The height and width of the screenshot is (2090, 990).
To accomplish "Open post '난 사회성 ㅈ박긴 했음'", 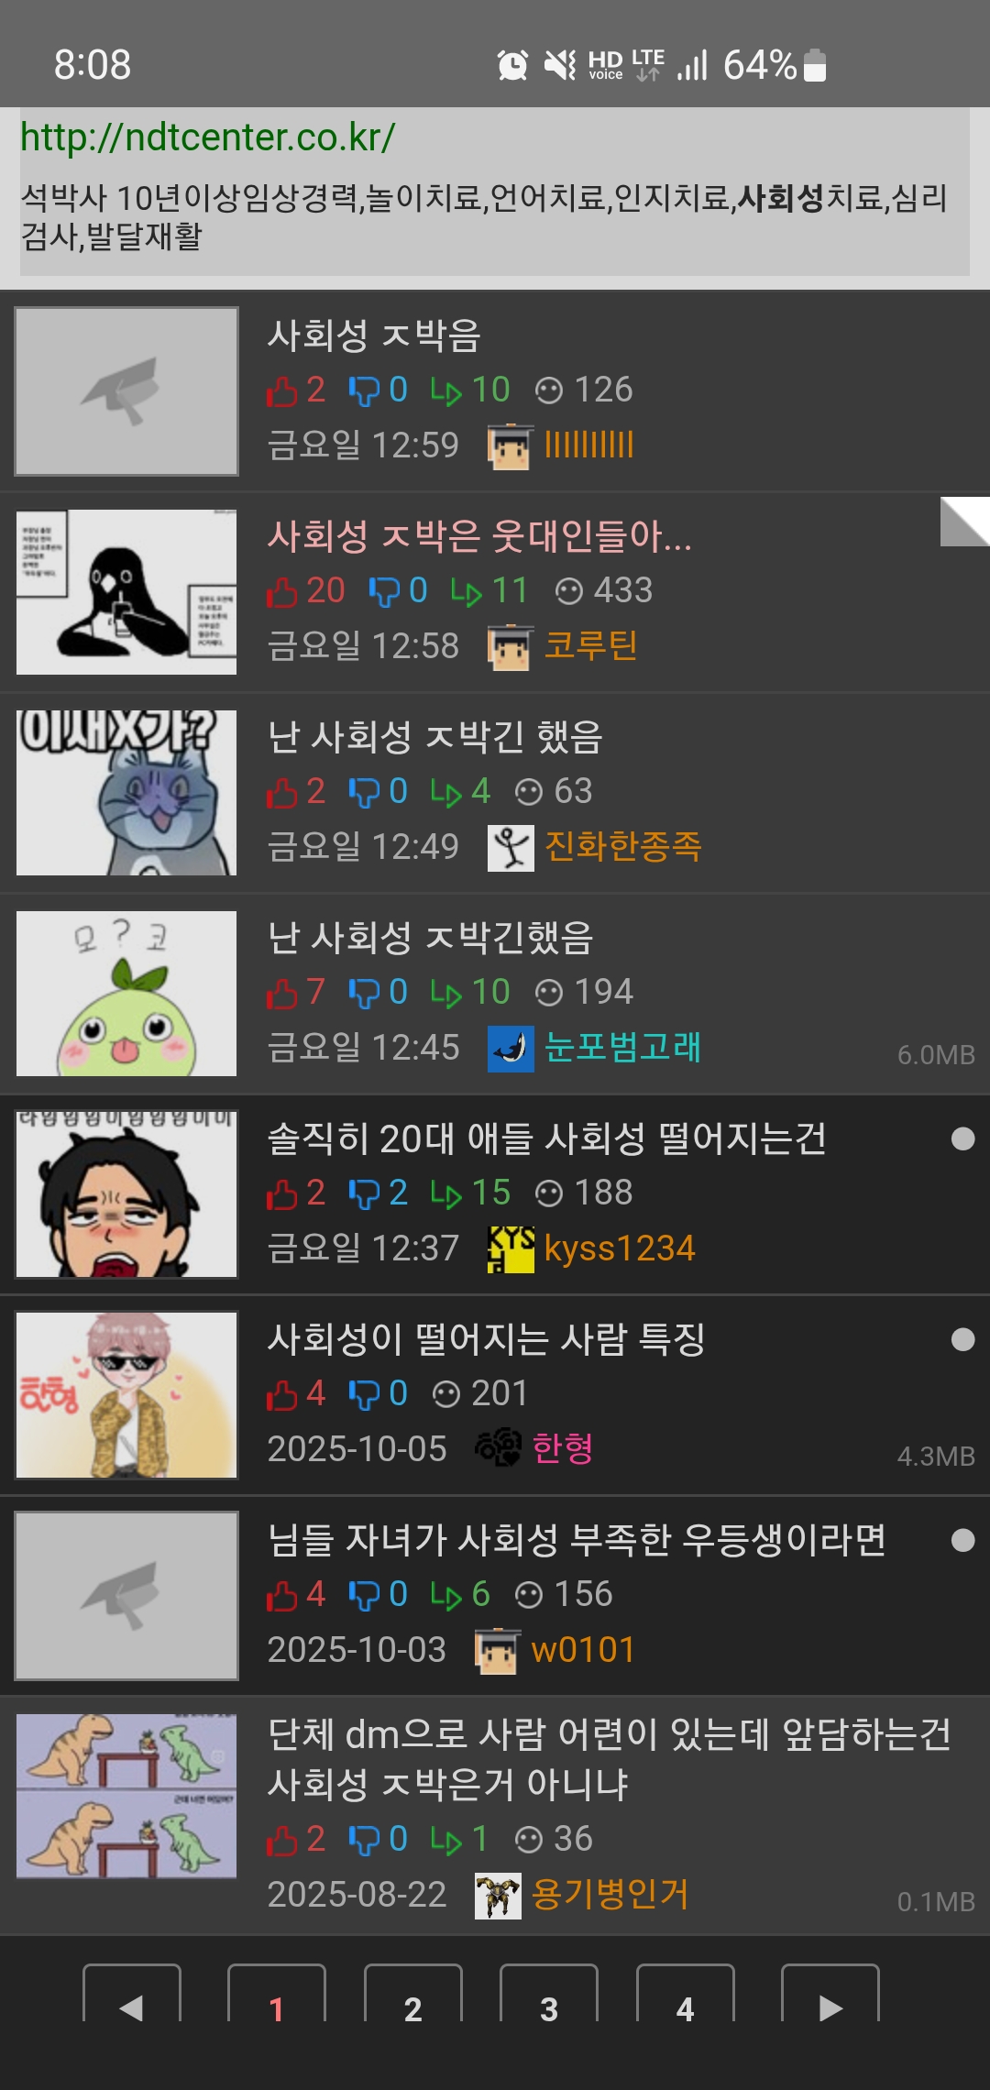I will [434, 737].
